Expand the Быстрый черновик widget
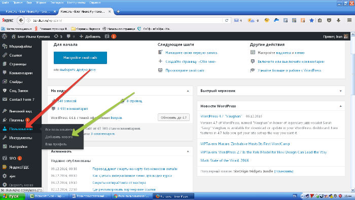Screen dimensions: 355x200 (x=340, y=91)
